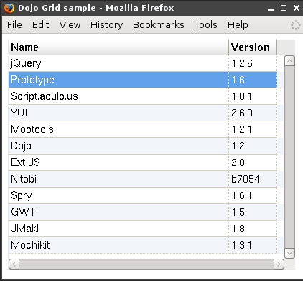Image resolution: width=303 pixels, height=281 pixels.
Task: Minimize the Firefox window
Action: [x=271, y=8]
